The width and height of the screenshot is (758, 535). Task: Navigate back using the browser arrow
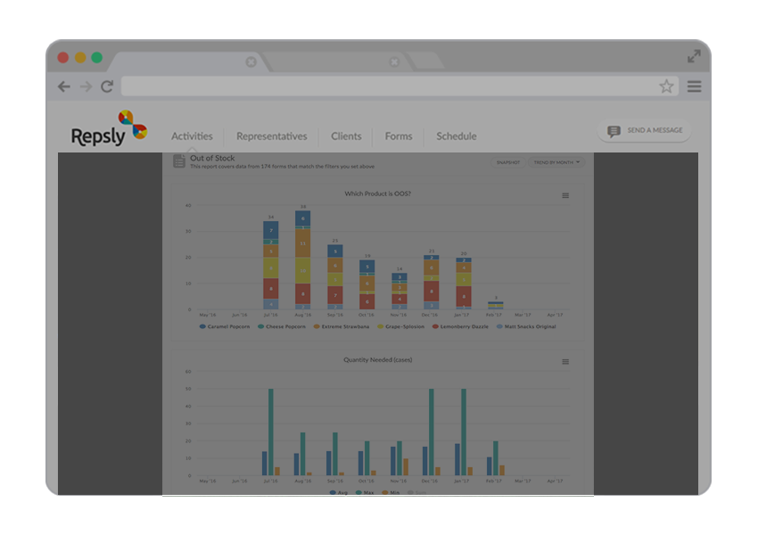tap(63, 86)
